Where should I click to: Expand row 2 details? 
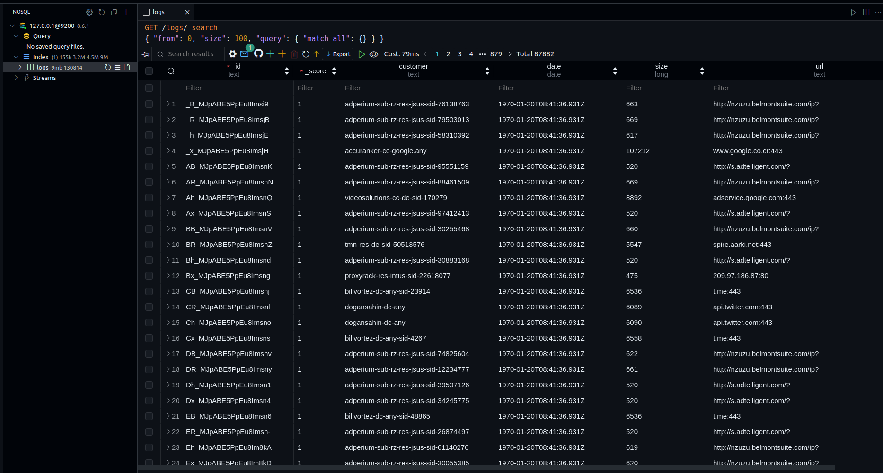click(168, 120)
